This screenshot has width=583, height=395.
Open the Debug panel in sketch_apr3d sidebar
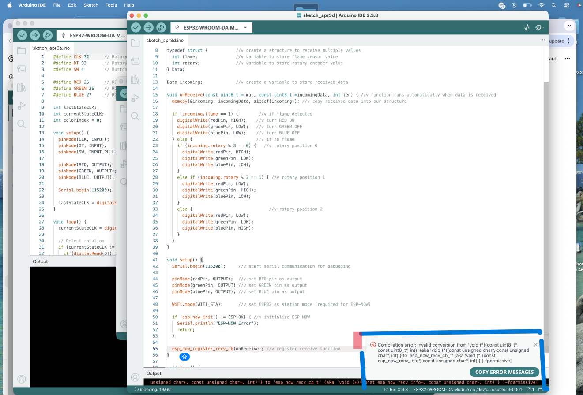pos(135,98)
